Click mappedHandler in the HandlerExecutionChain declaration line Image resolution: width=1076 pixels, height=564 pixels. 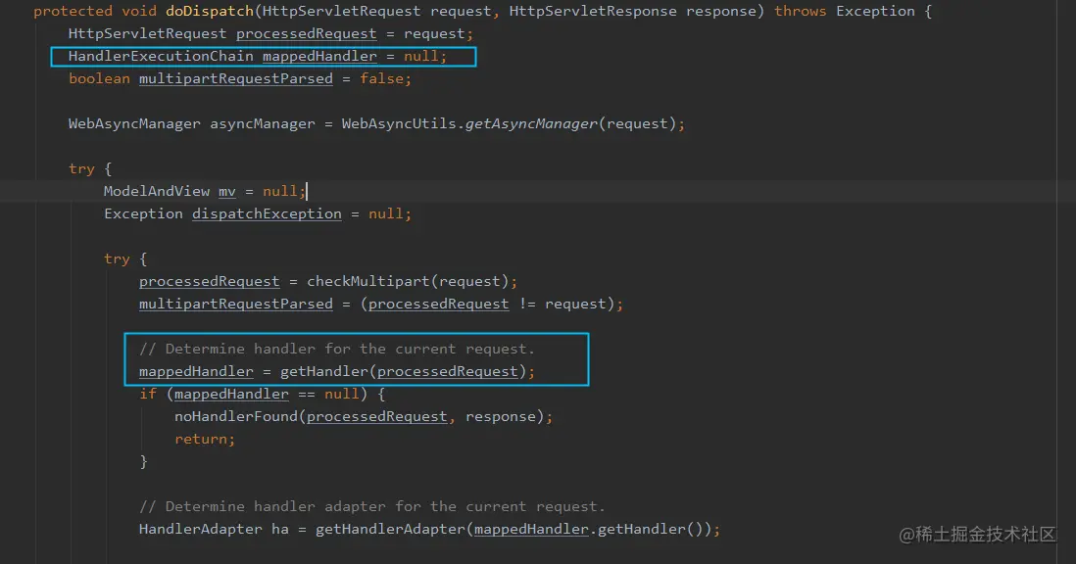(x=319, y=56)
